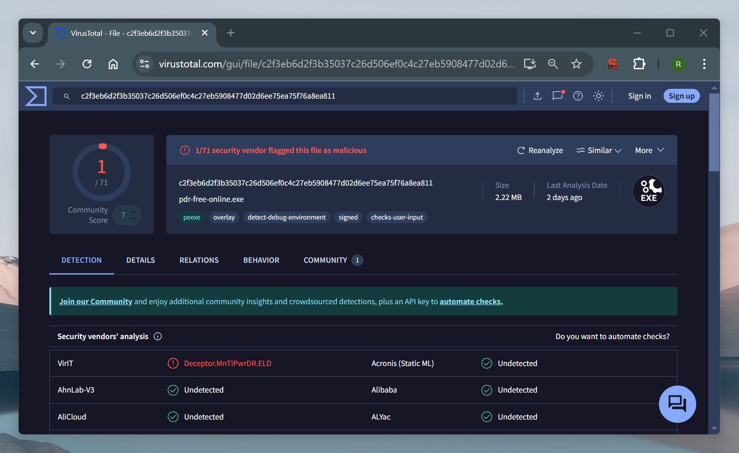Expand the Similar dropdown
The height and width of the screenshot is (453, 739).
click(599, 150)
